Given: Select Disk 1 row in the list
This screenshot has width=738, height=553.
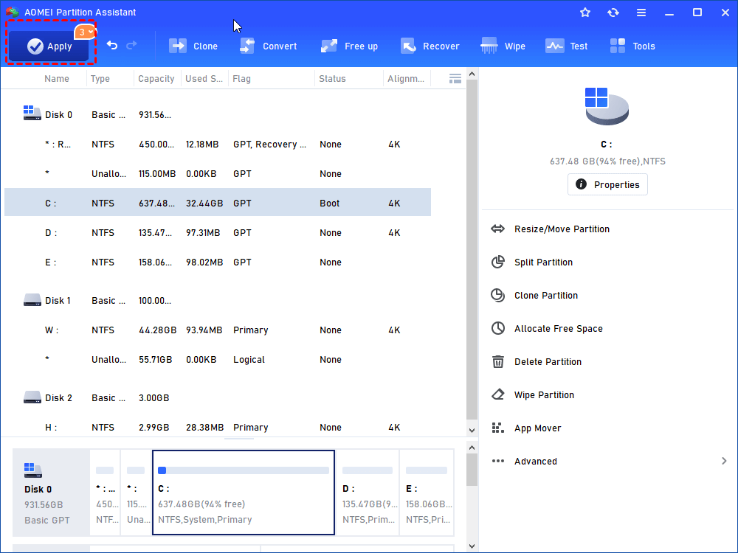Looking at the screenshot, I should (218, 301).
